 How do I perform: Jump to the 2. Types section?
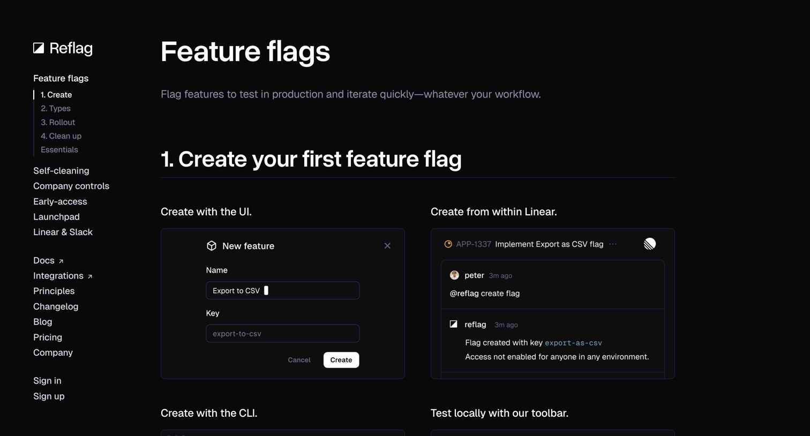[x=56, y=108]
